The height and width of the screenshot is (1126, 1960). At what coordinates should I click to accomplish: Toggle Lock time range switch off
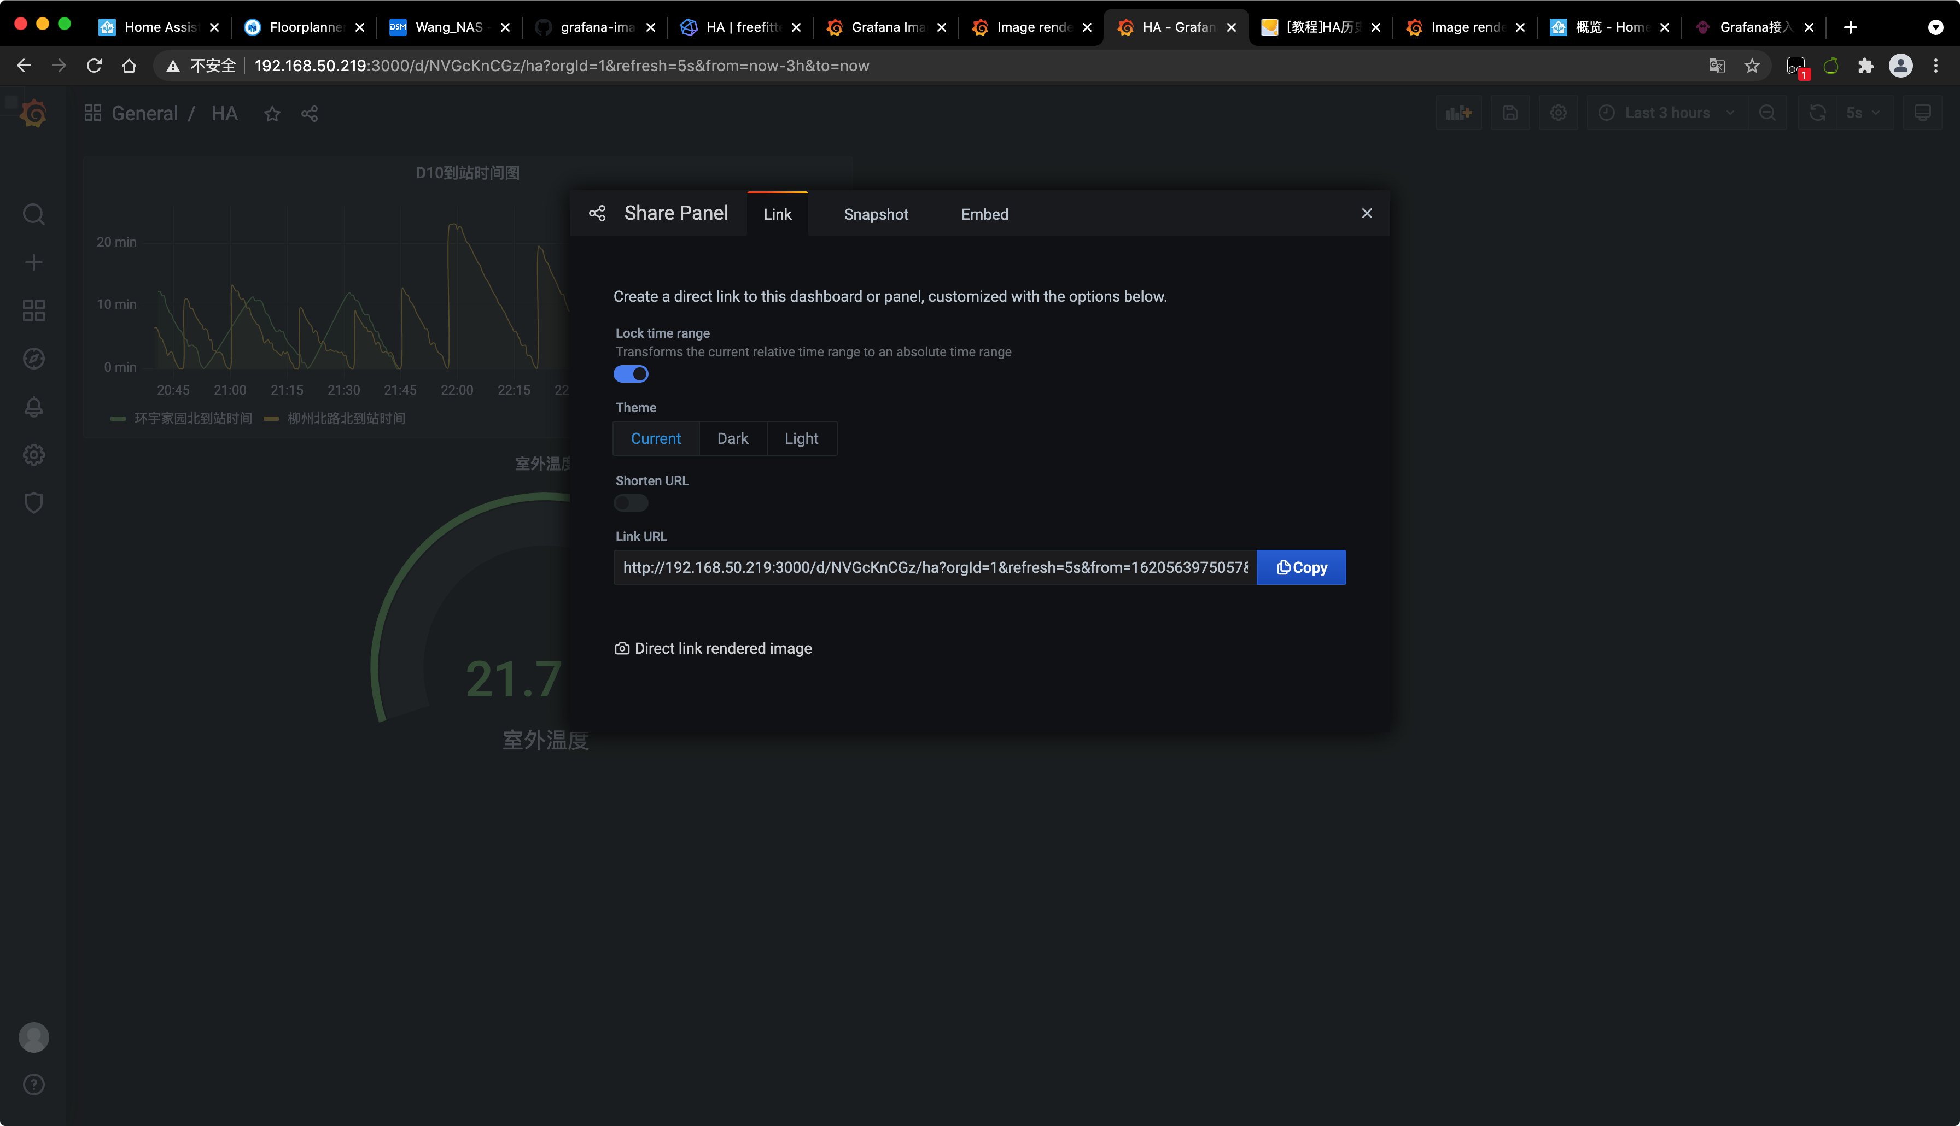point(631,374)
